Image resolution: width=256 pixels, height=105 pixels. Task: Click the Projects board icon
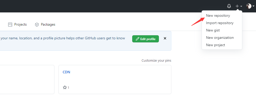pyautogui.click(x=10, y=25)
